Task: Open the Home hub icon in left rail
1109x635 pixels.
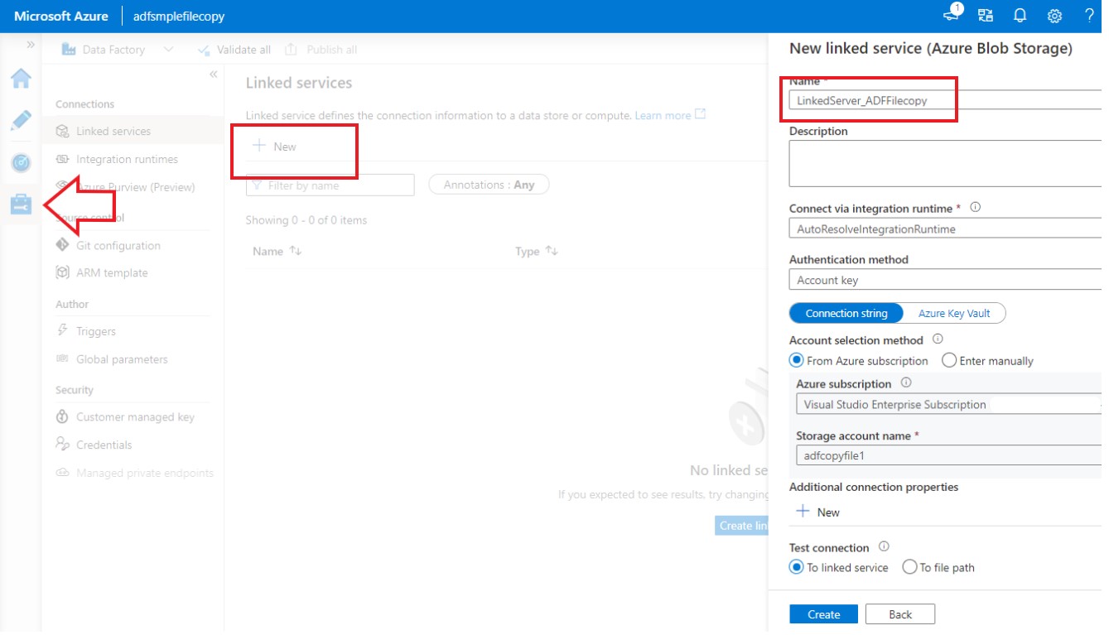Action: [x=21, y=79]
